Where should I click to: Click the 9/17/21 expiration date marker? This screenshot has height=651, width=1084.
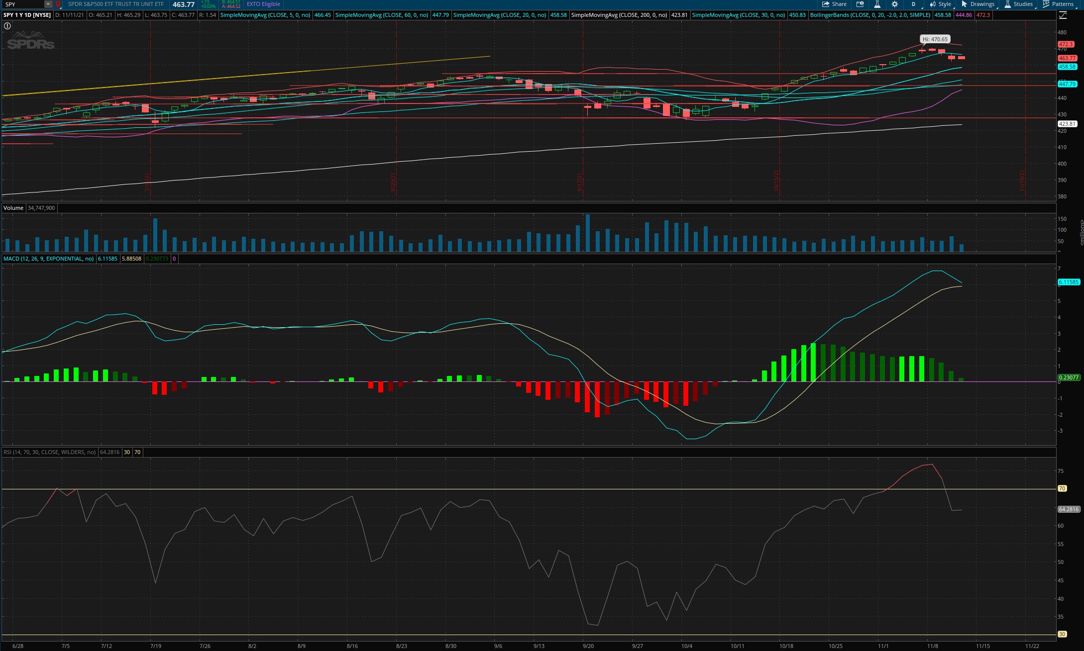point(580,182)
